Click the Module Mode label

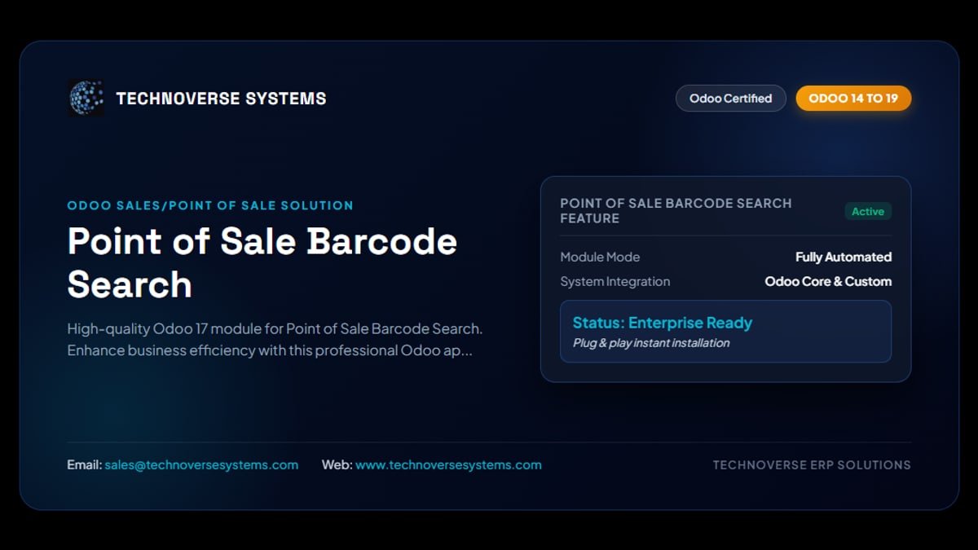click(x=600, y=257)
